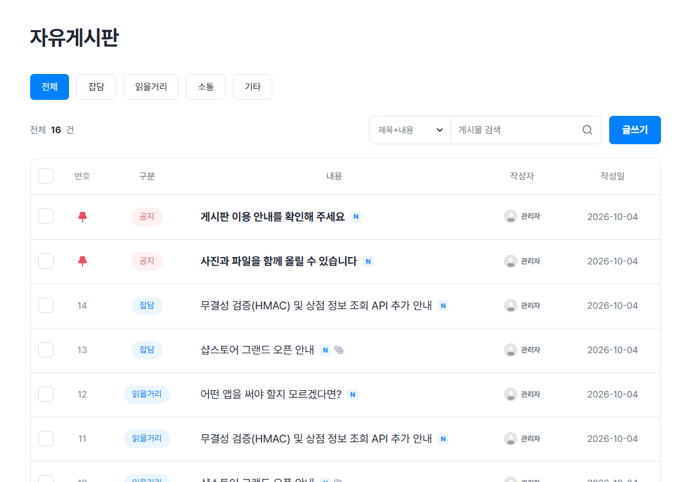Select the checkbox for post number 13

pyautogui.click(x=46, y=350)
